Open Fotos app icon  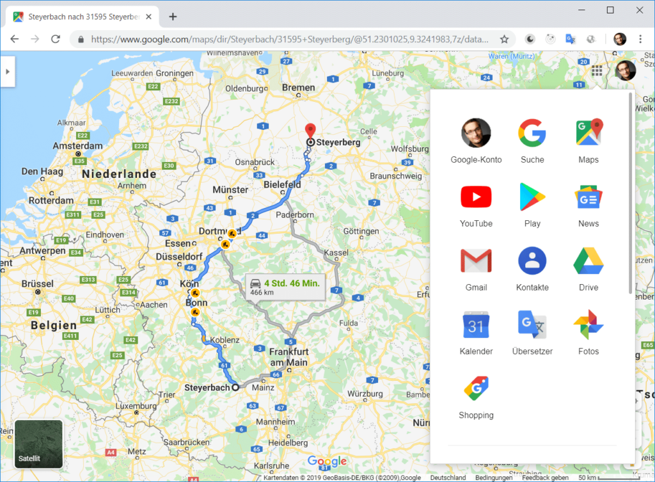(x=588, y=333)
